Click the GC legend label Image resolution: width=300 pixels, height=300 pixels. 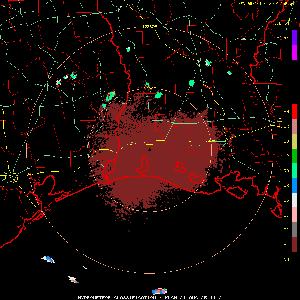[286, 230]
